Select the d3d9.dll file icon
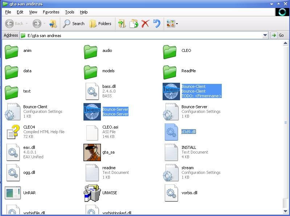The width and height of the screenshot is (290, 216). click(171, 132)
